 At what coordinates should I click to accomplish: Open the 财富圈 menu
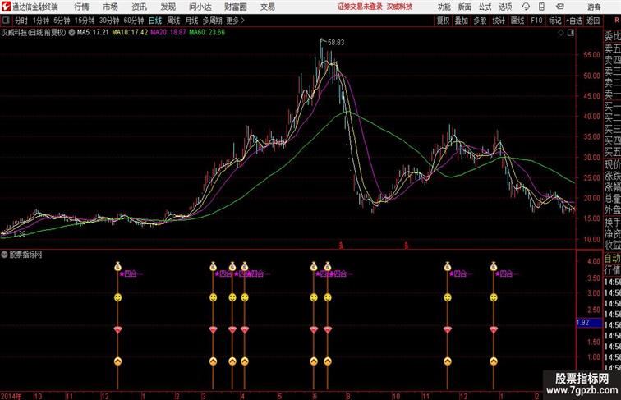[236, 7]
